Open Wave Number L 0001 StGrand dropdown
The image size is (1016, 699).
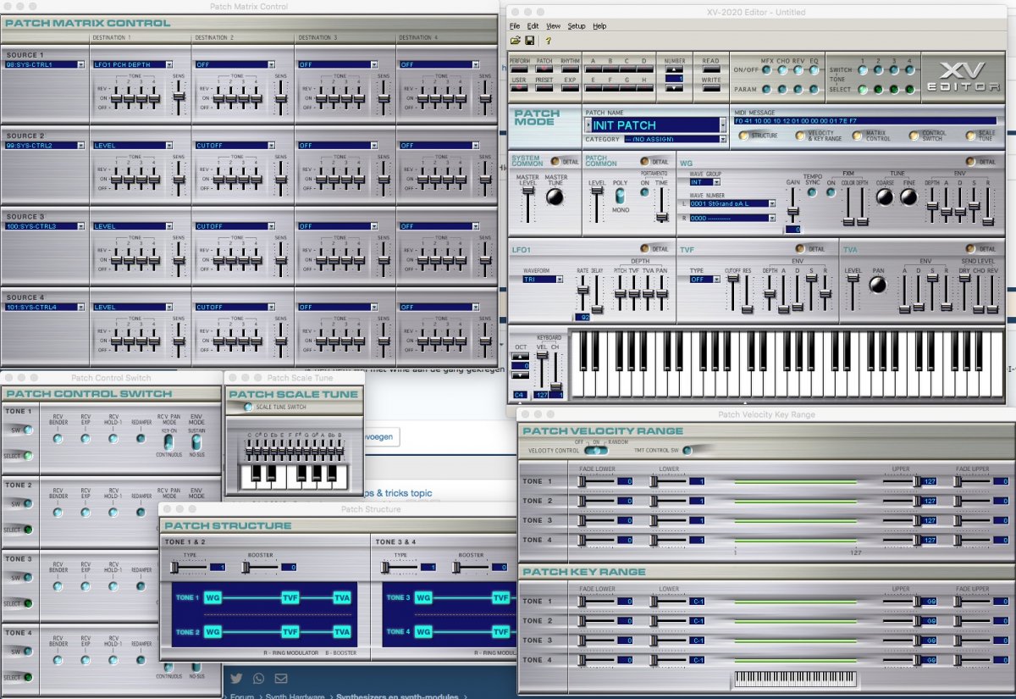(732, 203)
